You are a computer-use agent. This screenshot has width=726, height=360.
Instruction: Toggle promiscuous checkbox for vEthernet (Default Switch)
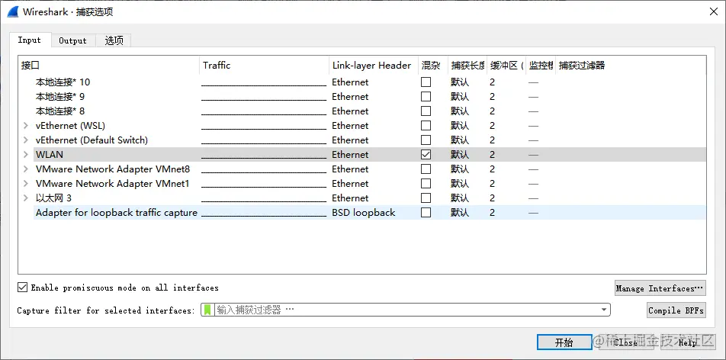click(426, 140)
